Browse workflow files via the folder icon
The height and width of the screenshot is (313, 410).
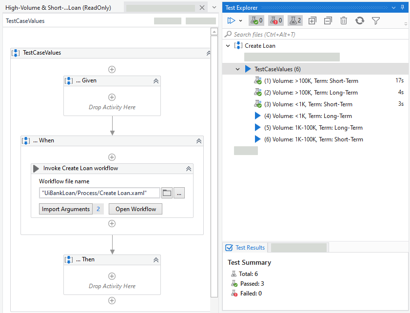167,193
